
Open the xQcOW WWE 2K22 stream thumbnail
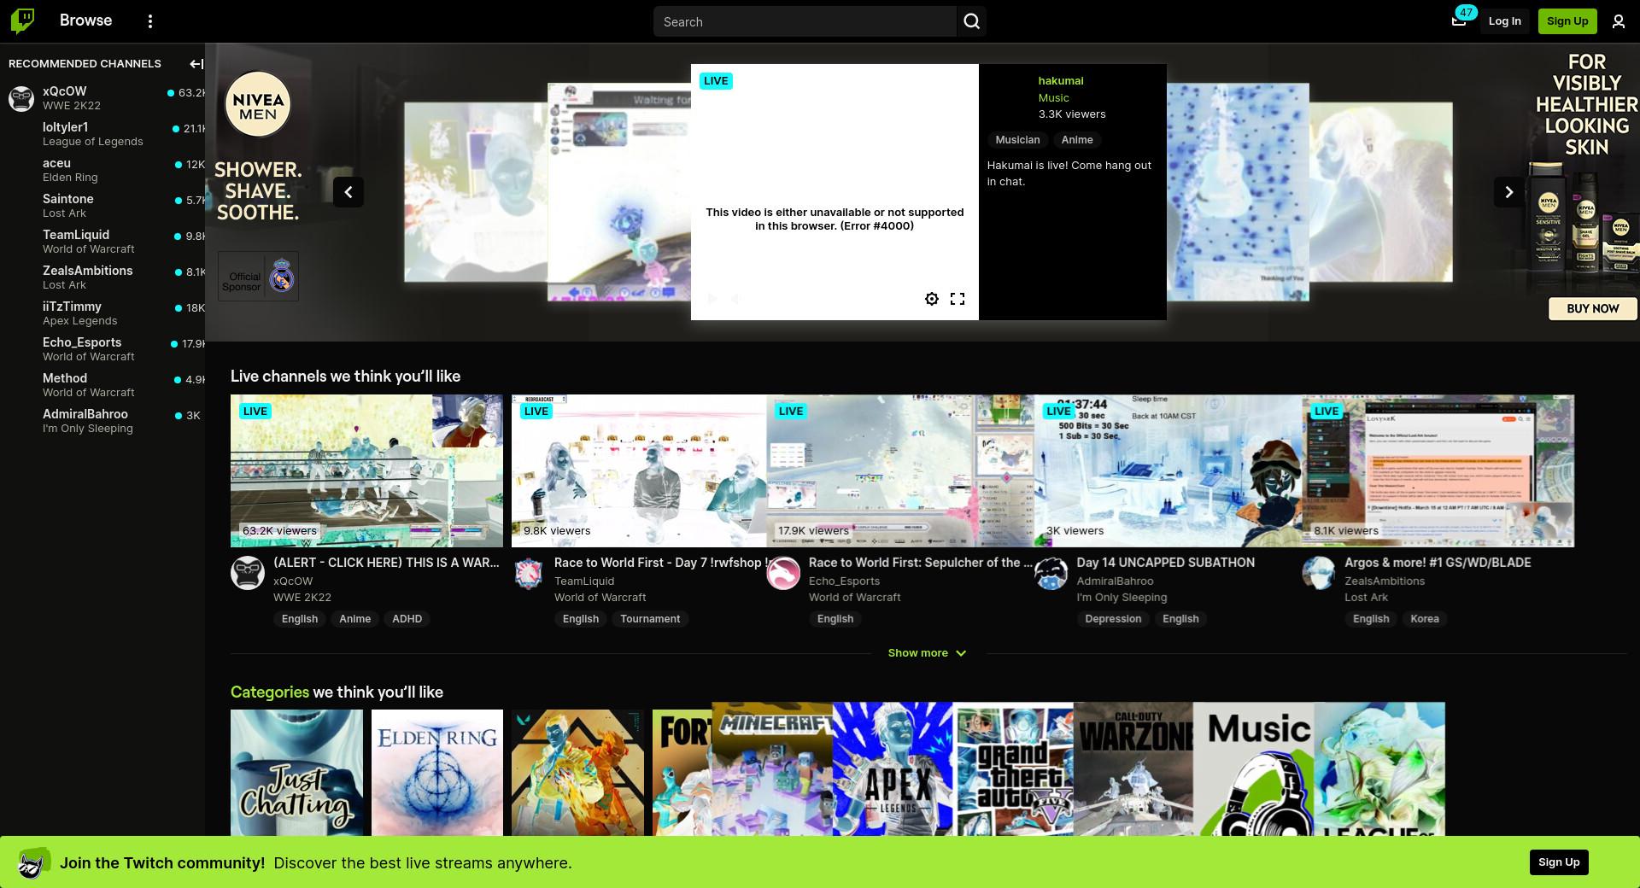point(366,470)
